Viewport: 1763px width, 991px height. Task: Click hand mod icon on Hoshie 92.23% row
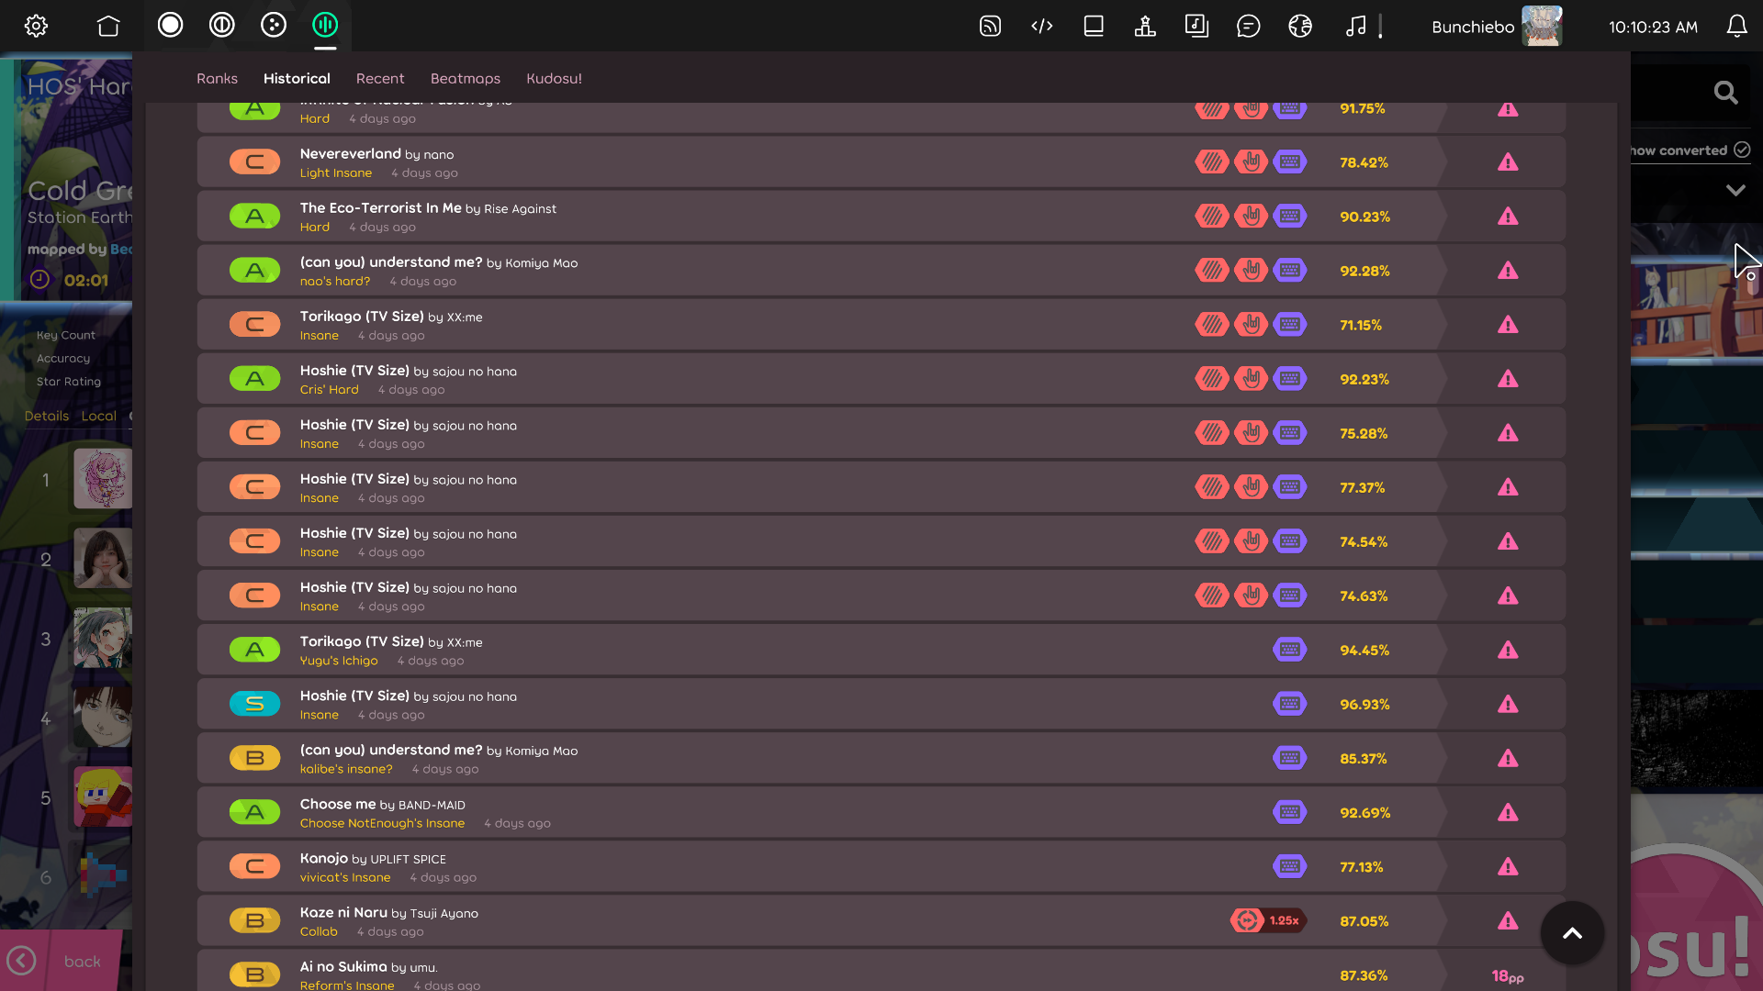click(1251, 379)
